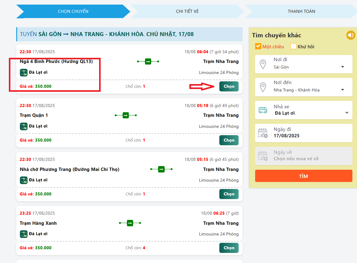Click the 23:25 departure time
Screen dimensions: 357x263
point(25,213)
